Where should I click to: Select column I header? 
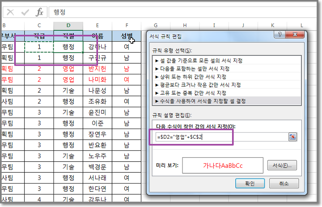click(214, 25)
